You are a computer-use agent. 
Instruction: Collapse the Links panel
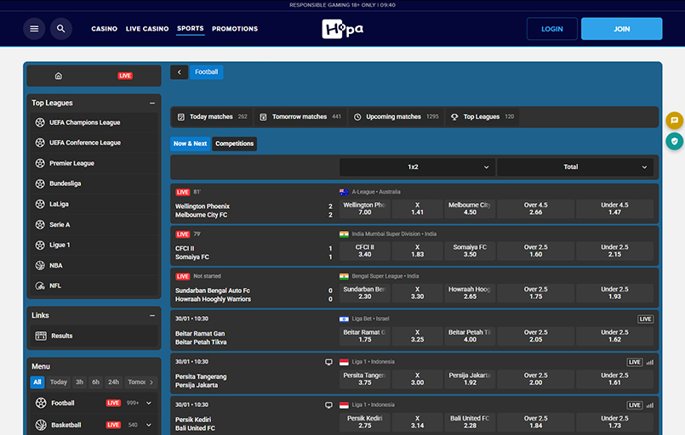tap(152, 315)
